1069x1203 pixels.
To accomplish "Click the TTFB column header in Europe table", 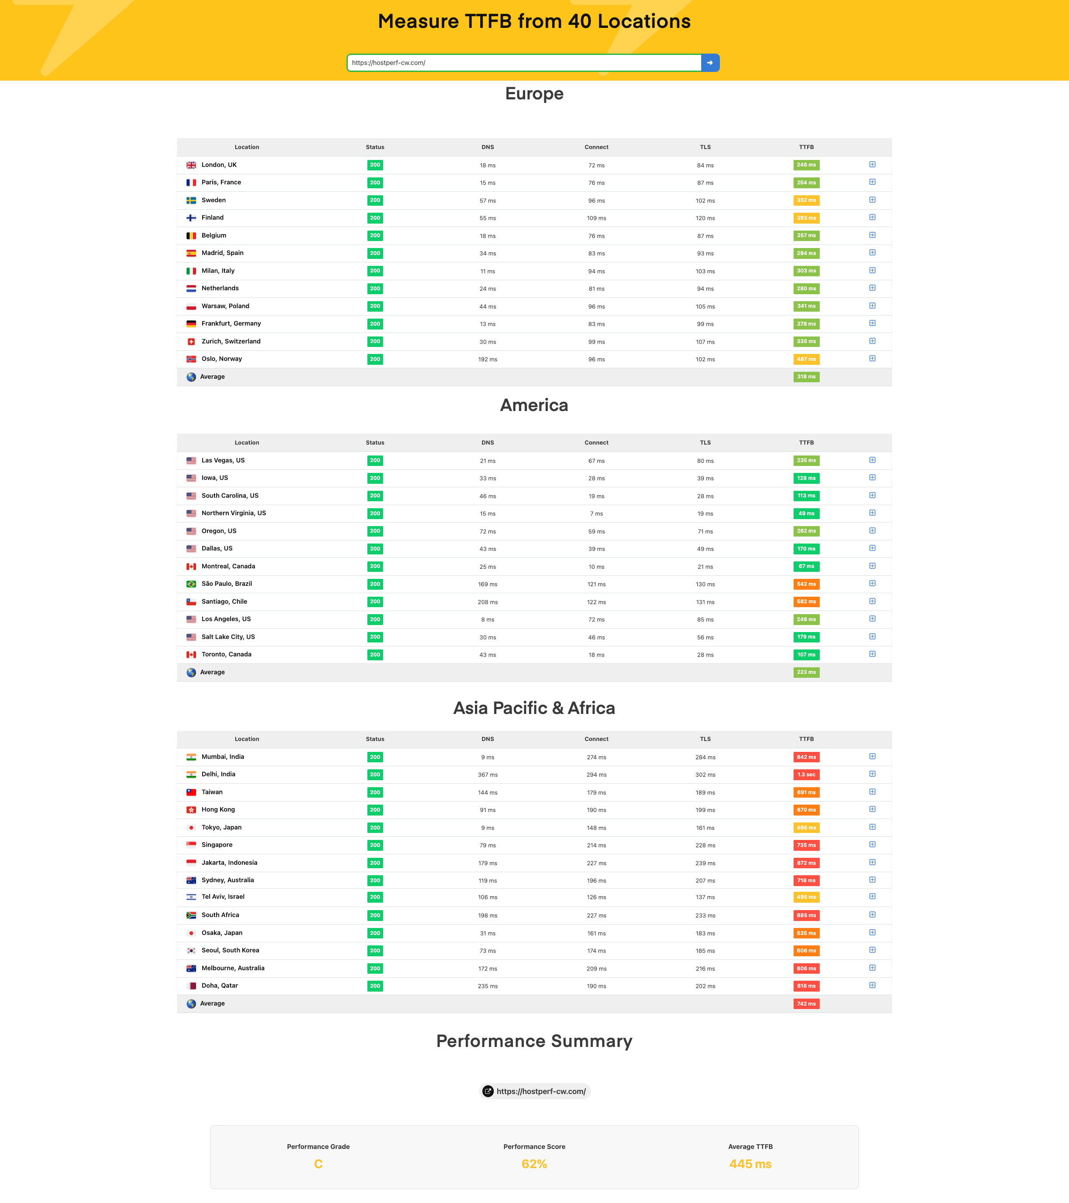I will point(806,147).
